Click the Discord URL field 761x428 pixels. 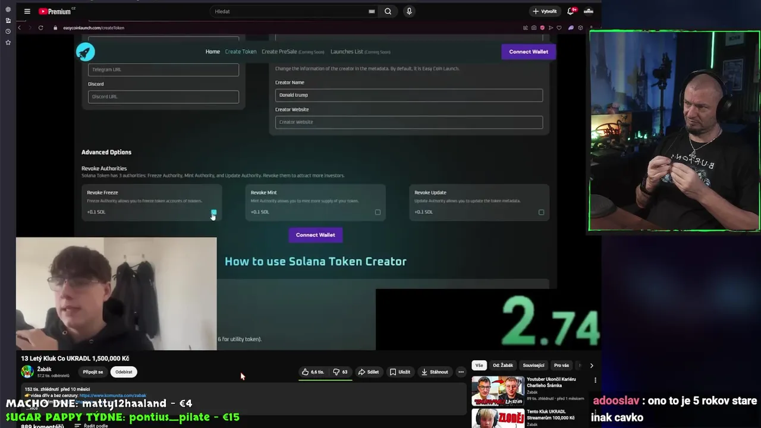click(x=163, y=96)
